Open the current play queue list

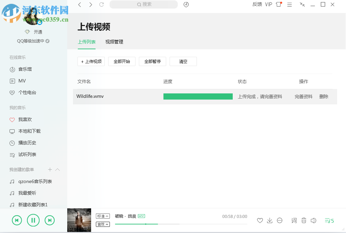point(329,220)
